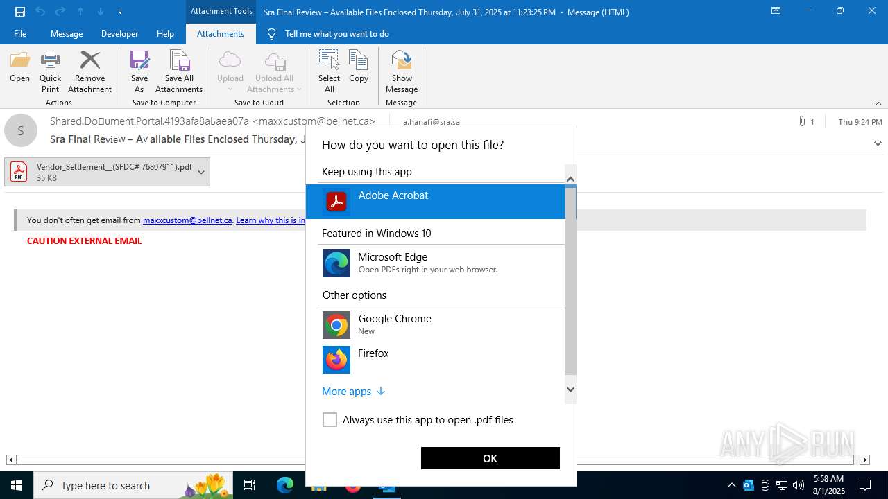Open Ribbon Display Options button
The height and width of the screenshot is (499, 888).
coord(776,11)
